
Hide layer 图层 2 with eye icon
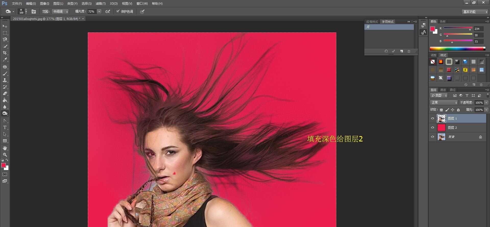(433, 128)
